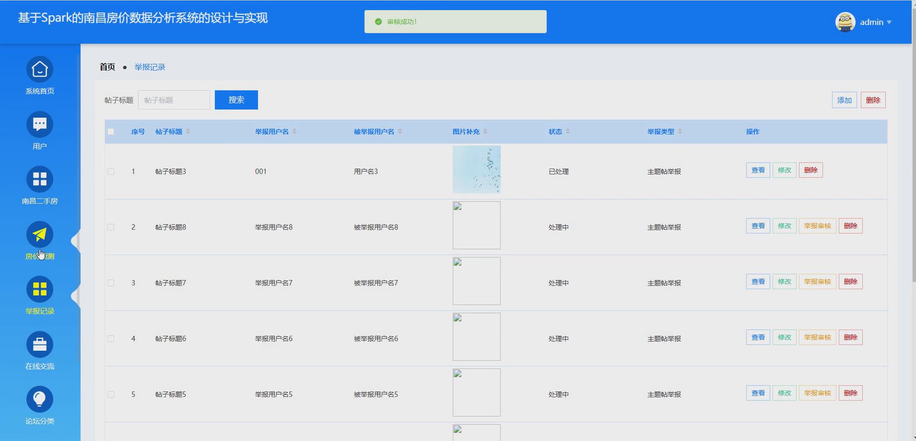This screenshot has height=441, width=916.
Task: Click 修改 for 帖子标题7 row
Action: pyautogui.click(x=785, y=281)
